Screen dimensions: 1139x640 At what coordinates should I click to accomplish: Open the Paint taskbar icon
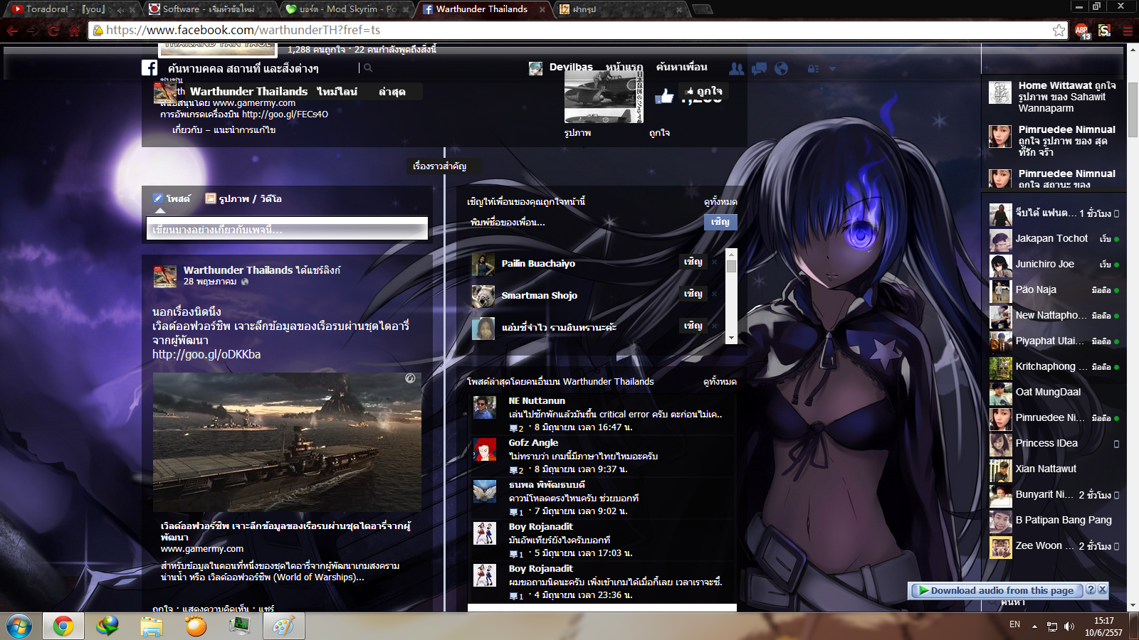tap(283, 626)
